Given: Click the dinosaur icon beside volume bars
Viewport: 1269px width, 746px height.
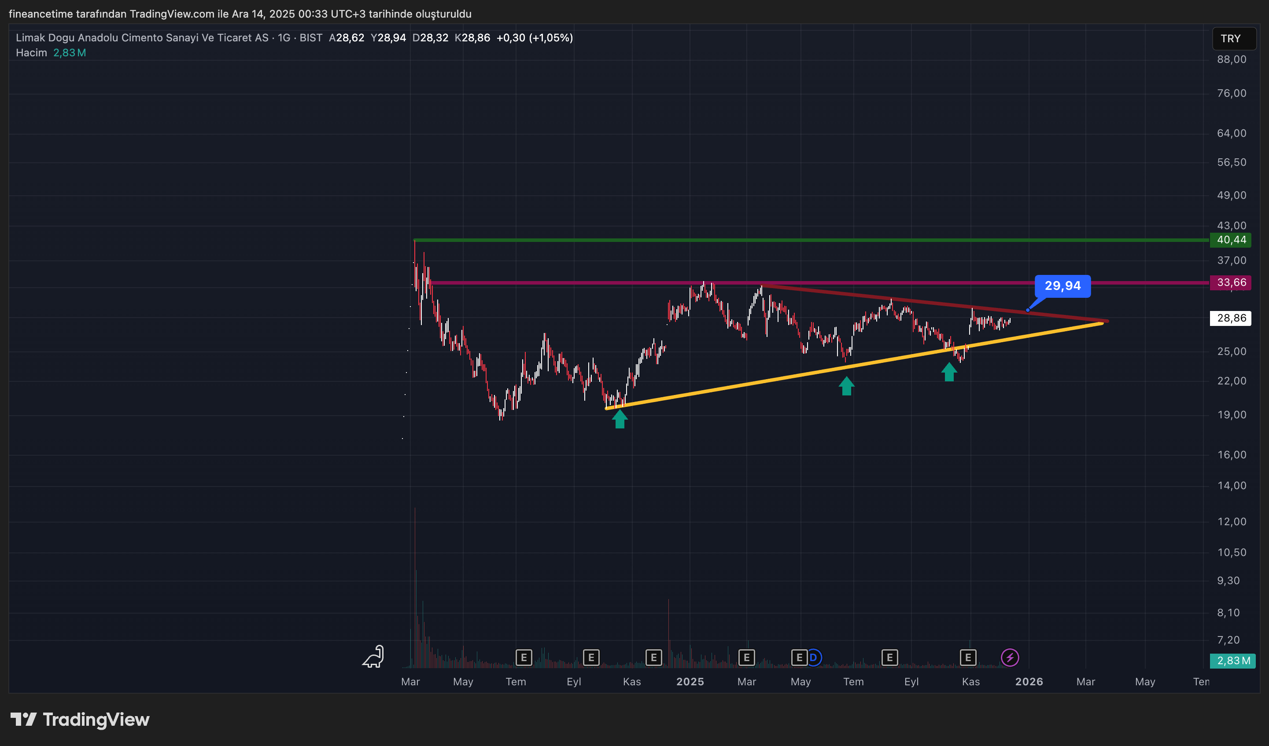Looking at the screenshot, I should pyautogui.click(x=373, y=656).
